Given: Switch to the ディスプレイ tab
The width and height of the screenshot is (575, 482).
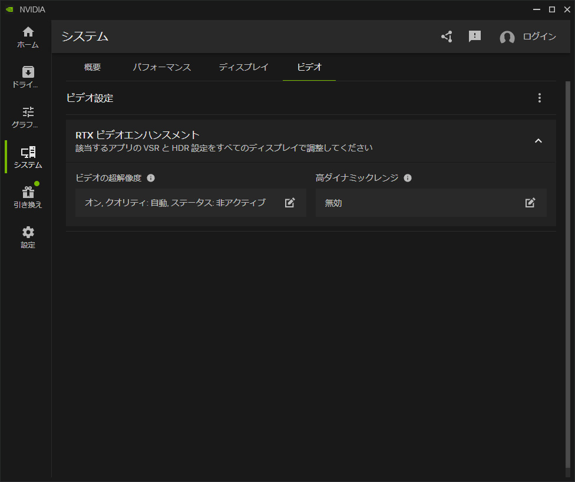Looking at the screenshot, I should 244,67.
